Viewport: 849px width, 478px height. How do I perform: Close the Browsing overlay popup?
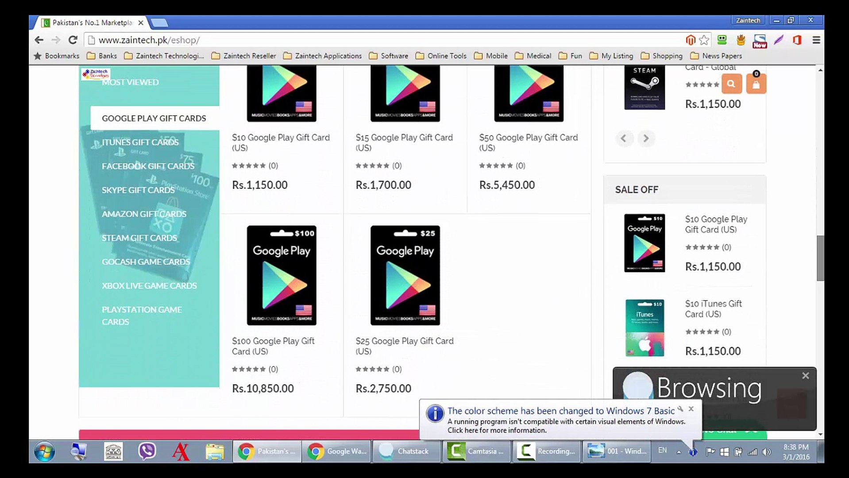805,375
